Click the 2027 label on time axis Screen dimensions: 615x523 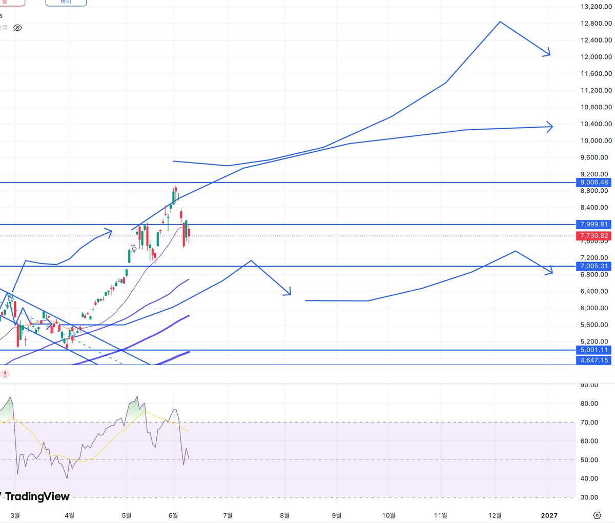click(549, 515)
